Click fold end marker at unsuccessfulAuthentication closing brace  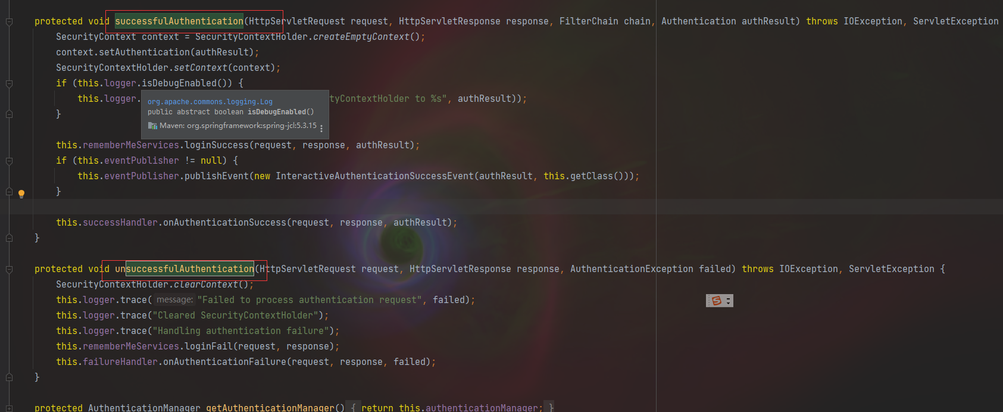[x=9, y=377]
